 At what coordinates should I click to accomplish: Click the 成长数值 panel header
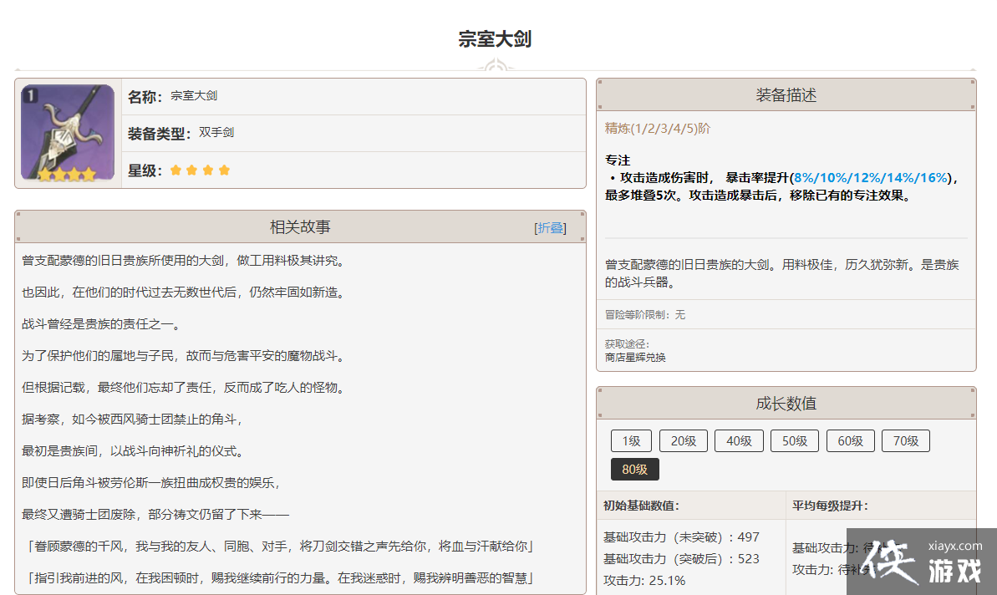click(786, 404)
